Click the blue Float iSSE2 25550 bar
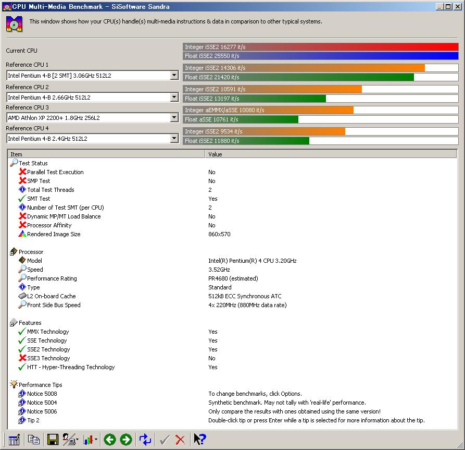Image resolution: width=465 pixels, height=450 pixels. [x=321, y=56]
